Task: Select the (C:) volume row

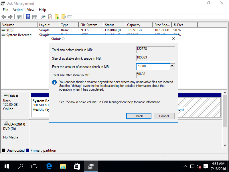Action: coord(99,30)
